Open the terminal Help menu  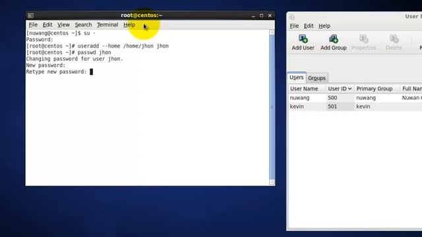129,25
